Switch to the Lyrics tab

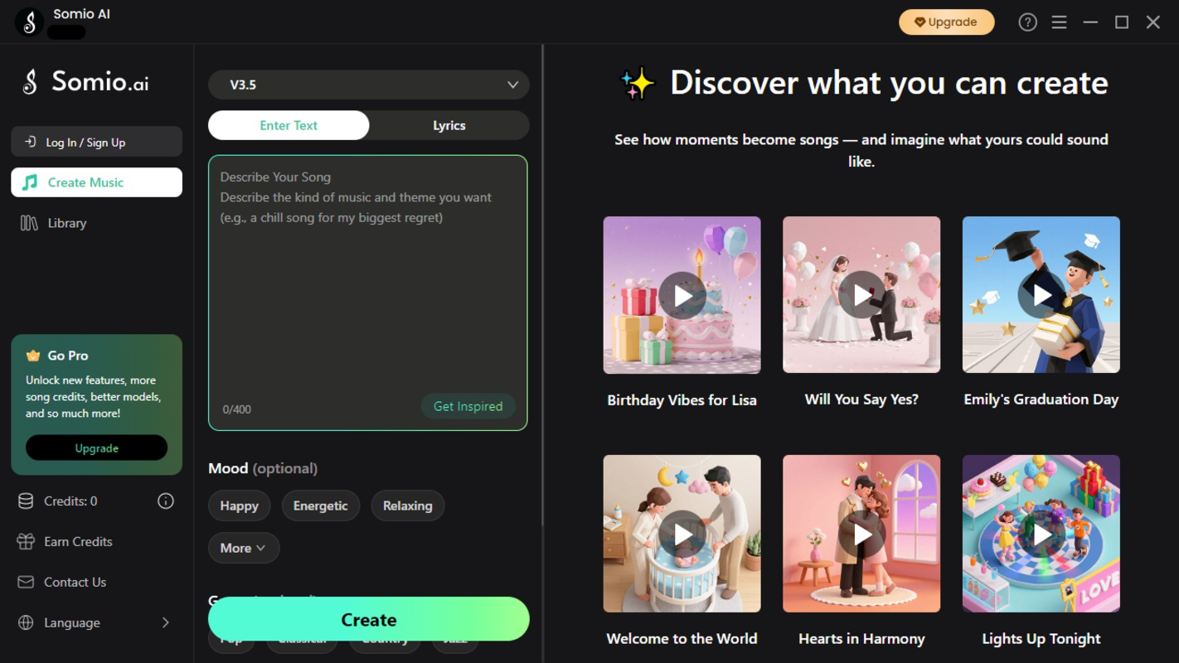click(x=449, y=125)
